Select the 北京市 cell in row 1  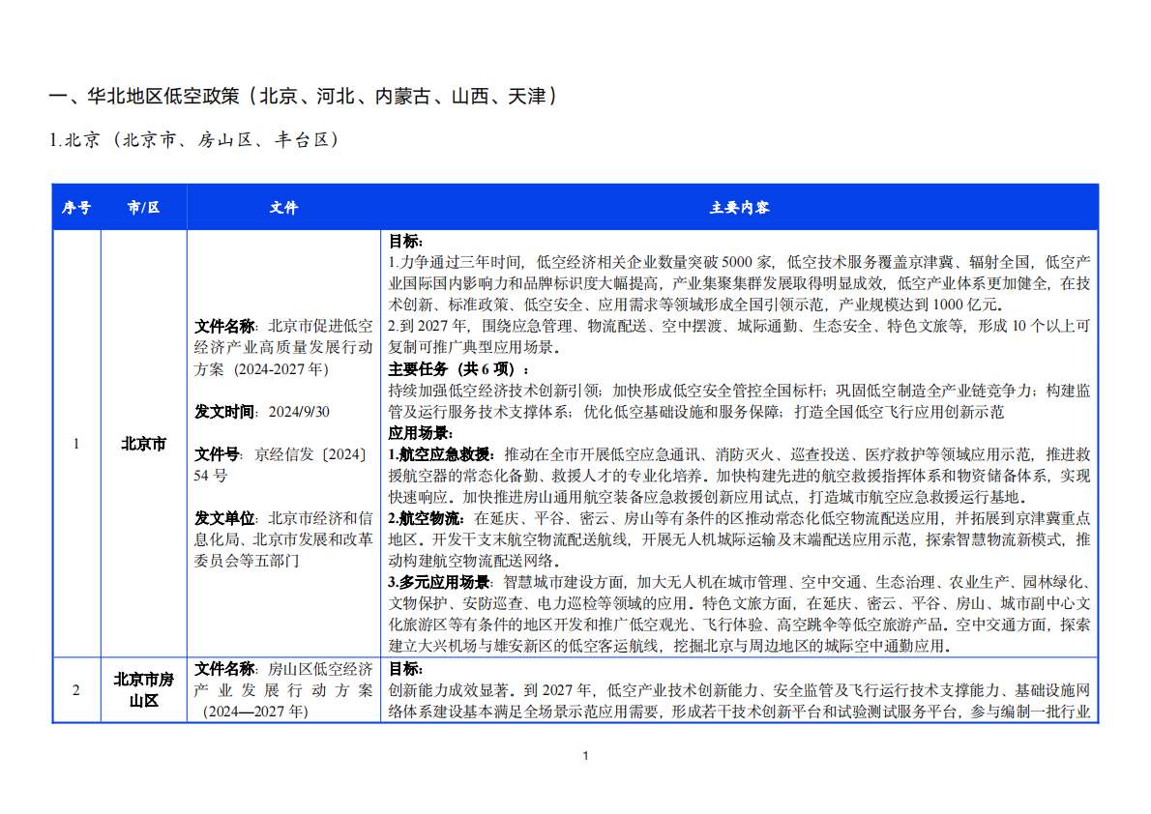[x=144, y=444]
